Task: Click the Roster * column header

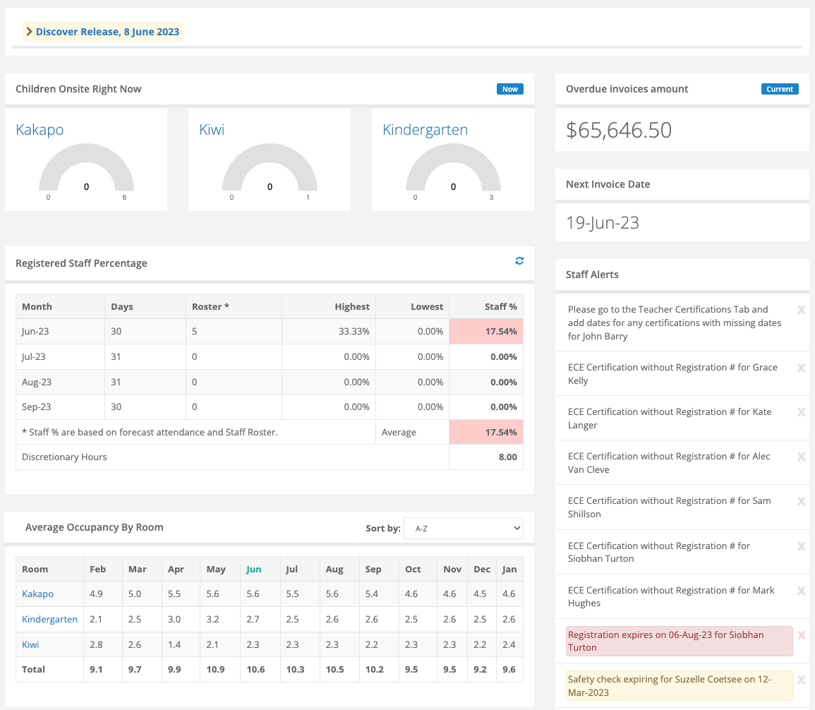Action: [x=234, y=307]
